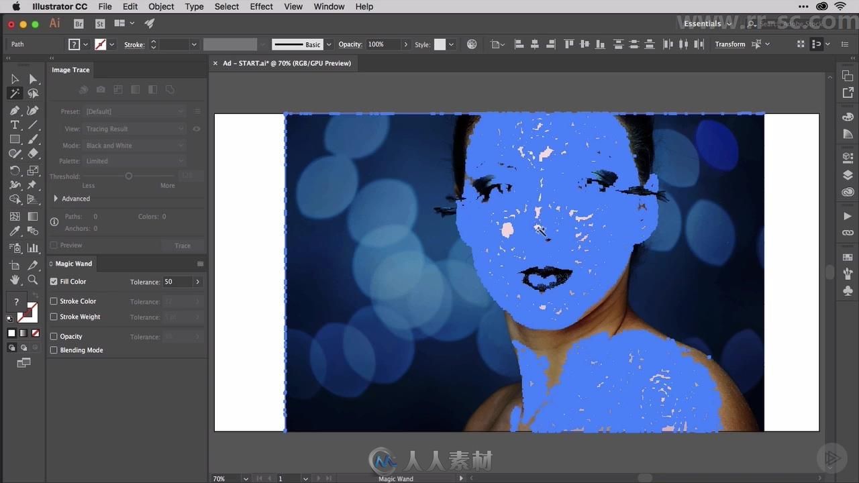The width and height of the screenshot is (859, 483).
Task: Click the Transform link in control bar
Action: (730, 44)
